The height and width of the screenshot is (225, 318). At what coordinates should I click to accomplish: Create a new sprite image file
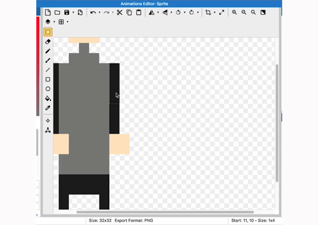(x=48, y=12)
